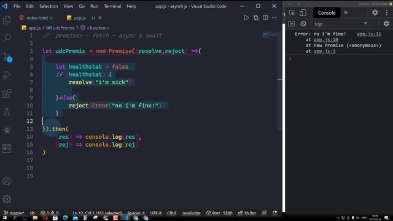This screenshot has width=393, height=221.
Task: Click the master branch in status bar
Action: 15,213
